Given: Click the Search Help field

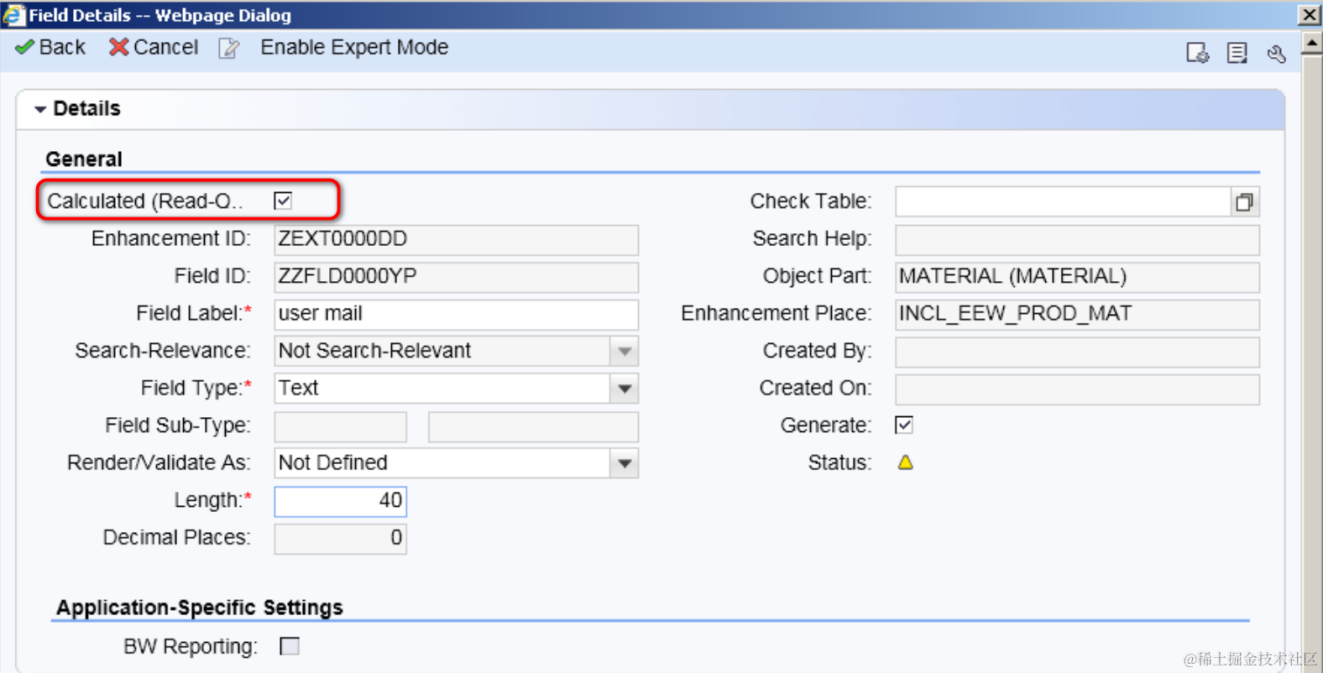Looking at the screenshot, I should pyautogui.click(x=1077, y=240).
